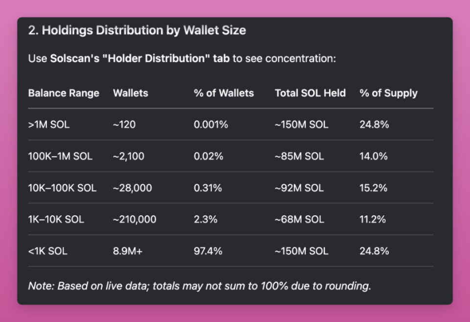Select the "~85M SOL" total held cell
The height and width of the screenshot is (322, 470).
299,156
